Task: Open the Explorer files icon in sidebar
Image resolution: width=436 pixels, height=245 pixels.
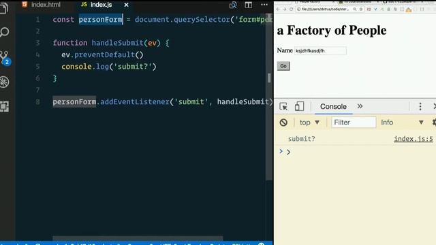Action: point(4,7)
